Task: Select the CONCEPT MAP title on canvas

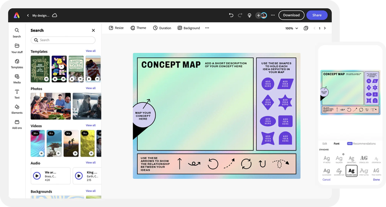Action: 171,64
